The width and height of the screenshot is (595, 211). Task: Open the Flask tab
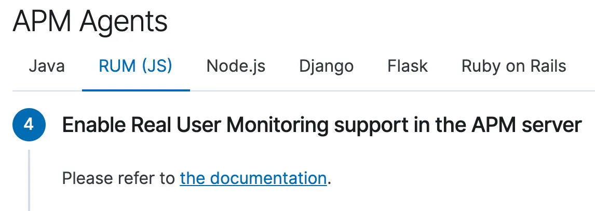click(408, 67)
